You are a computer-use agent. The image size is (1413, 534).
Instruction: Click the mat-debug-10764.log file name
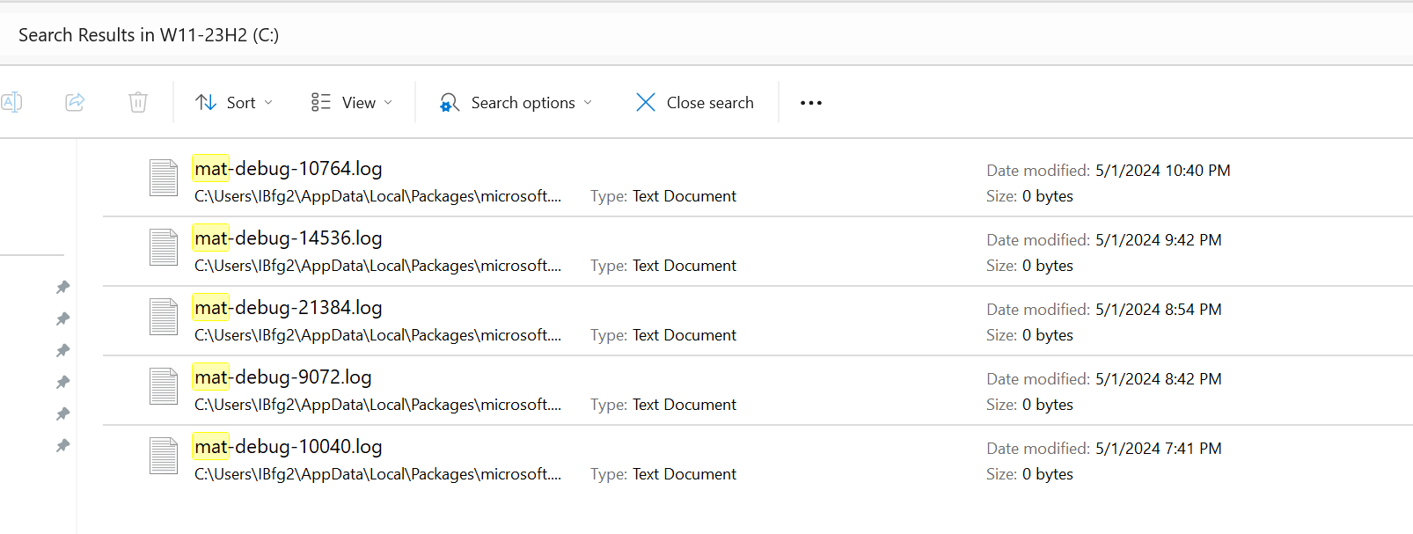pyautogui.click(x=289, y=169)
